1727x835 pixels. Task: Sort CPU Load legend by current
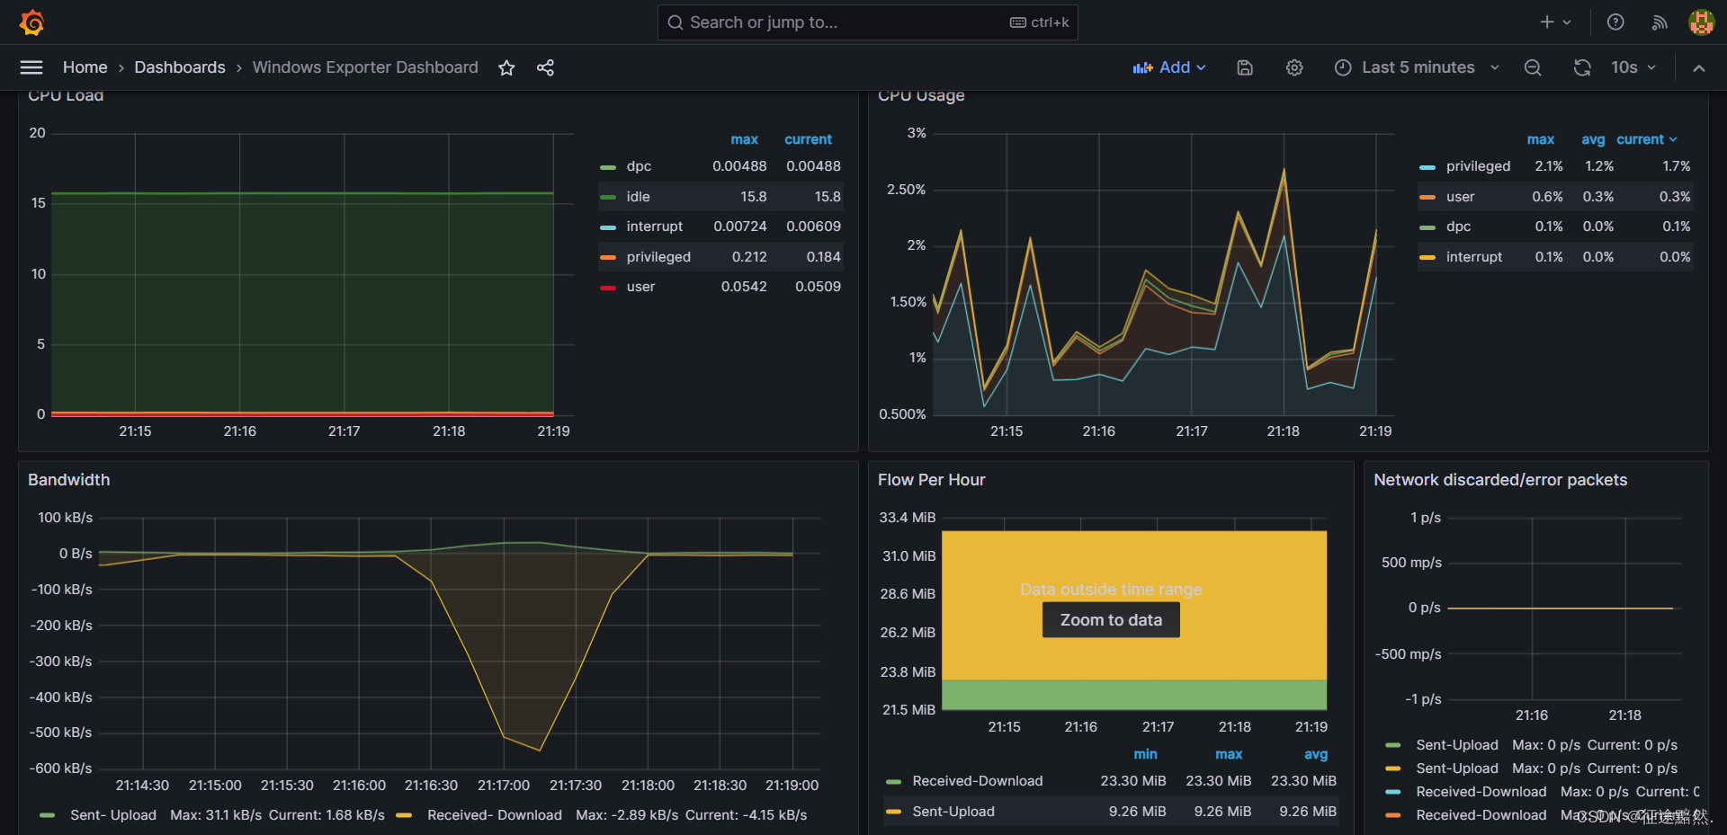[808, 139]
